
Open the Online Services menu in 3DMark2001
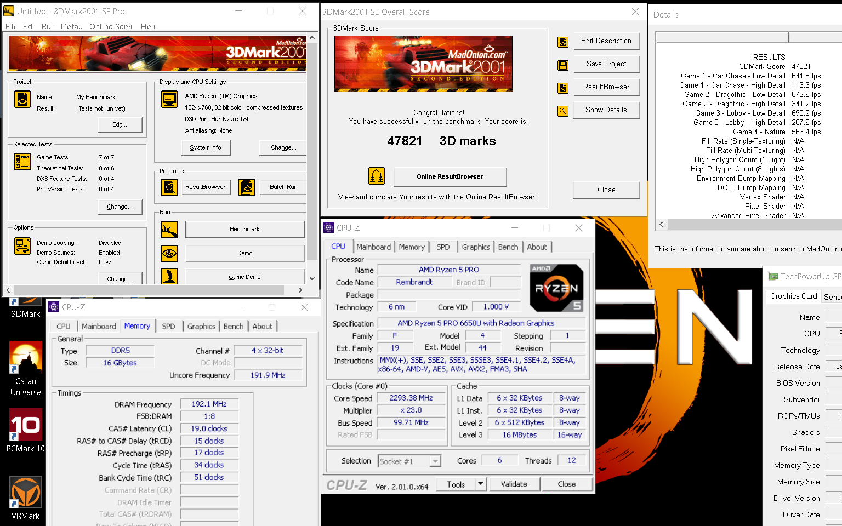pos(111,26)
